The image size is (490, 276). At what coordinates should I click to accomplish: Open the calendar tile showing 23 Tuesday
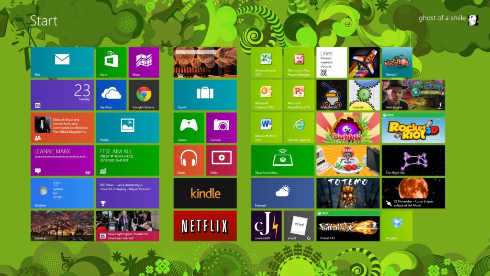pos(62,95)
